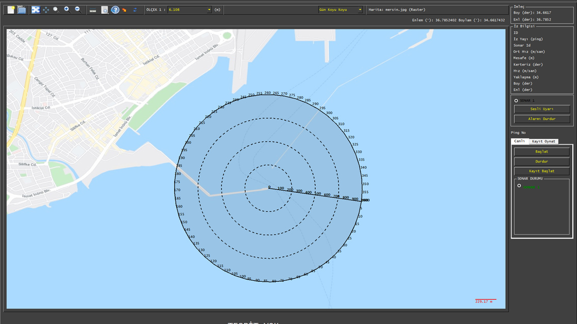Expand the Gün Koyu Koyu theme dropdown
577x324 pixels.
click(x=360, y=10)
